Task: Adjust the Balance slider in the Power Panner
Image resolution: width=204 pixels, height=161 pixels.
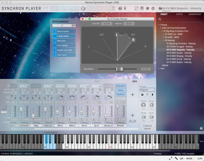Action: pos(119,69)
